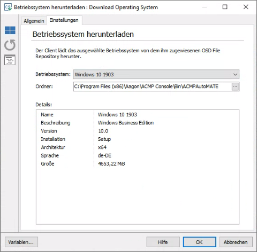Screen dimensions: 257x252
Task: Switch to the Allgemein tab
Action: click(34, 21)
